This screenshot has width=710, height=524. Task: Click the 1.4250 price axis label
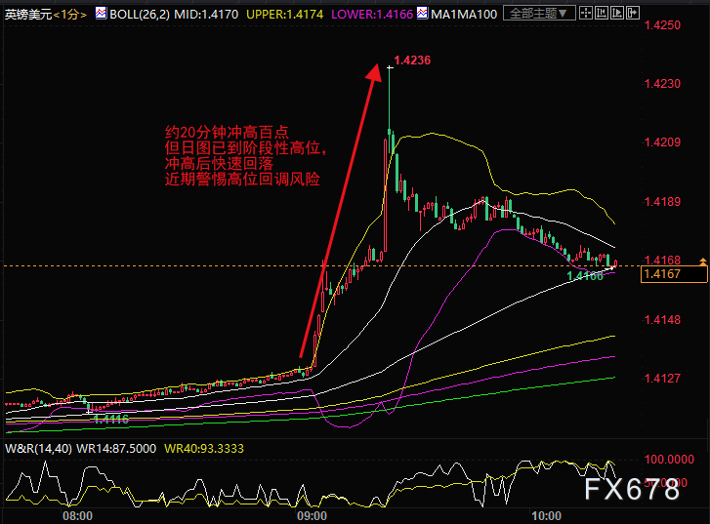click(662, 25)
